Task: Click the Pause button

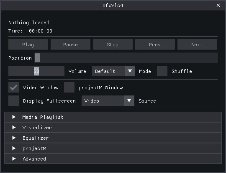Action: tap(70, 45)
